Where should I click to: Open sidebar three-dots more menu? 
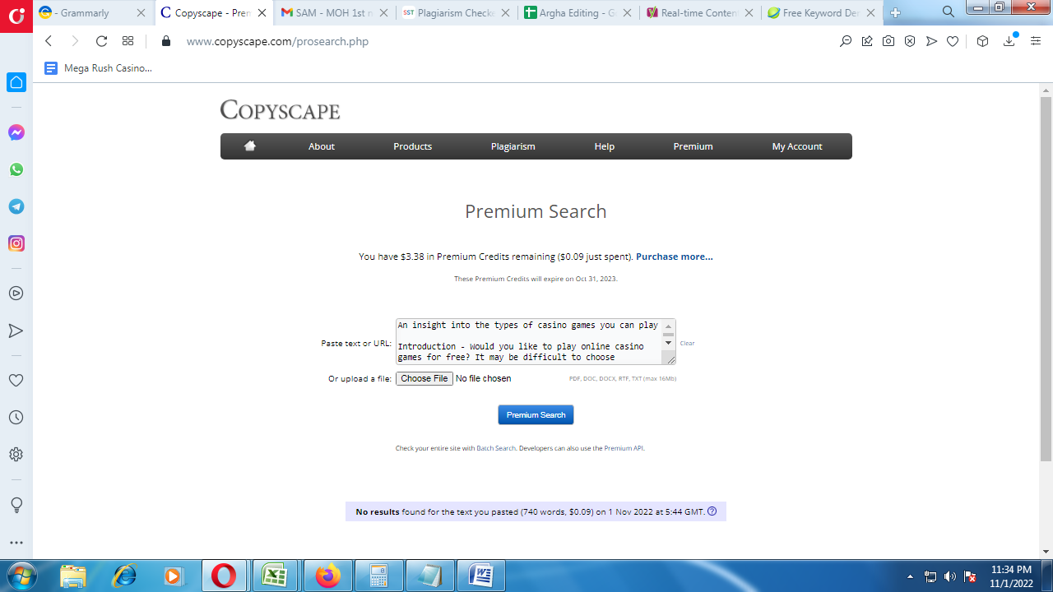[x=16, y=543]
